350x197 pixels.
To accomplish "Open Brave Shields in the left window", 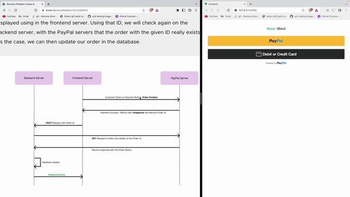I will (x=151, y=10).
